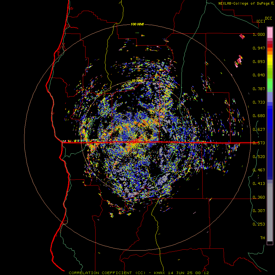275x275 pixels.
Task: Click the 1.000 value on the scale
Action: pyautogui.click(x=259, y=34)
